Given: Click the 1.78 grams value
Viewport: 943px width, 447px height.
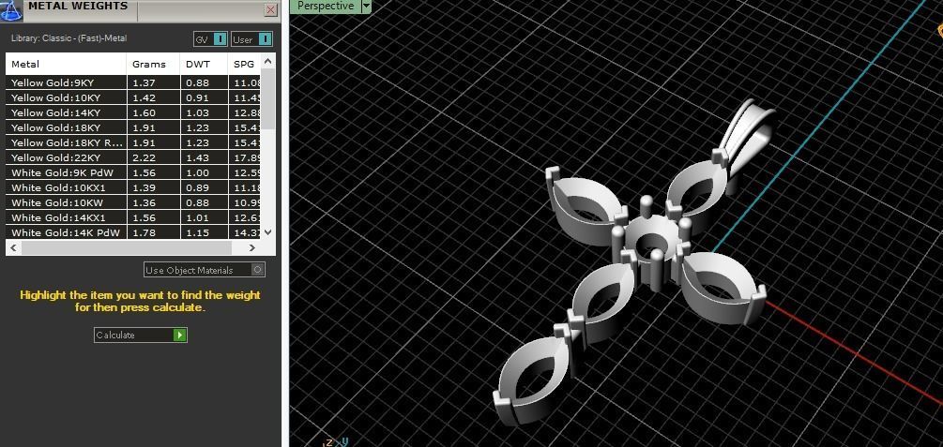Looking at the screenshot, I should pyautogui.click(x=144, y=233).
